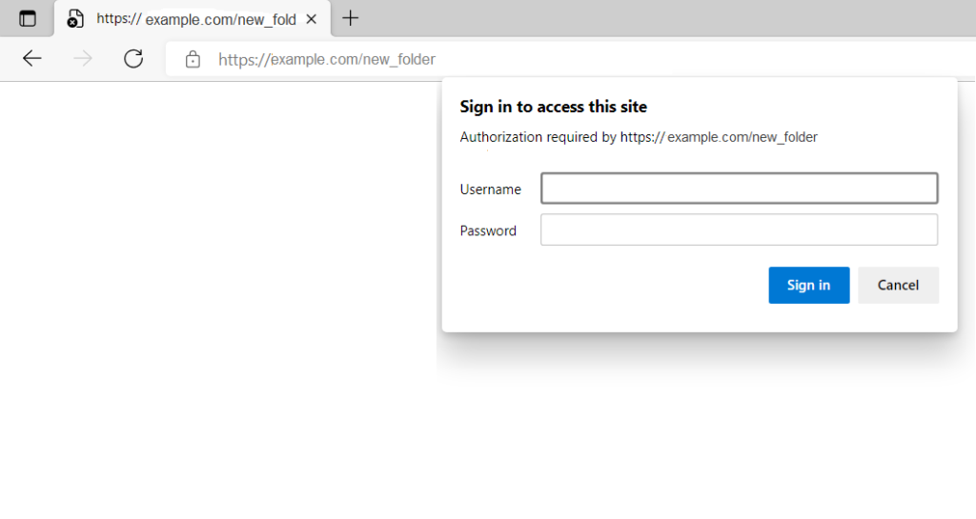
Task: Click the page error favicon in the tab
Action: (74, 19)
